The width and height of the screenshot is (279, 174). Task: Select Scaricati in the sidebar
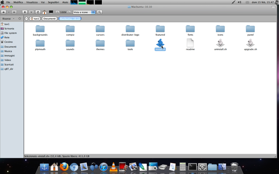coord(9,64)
